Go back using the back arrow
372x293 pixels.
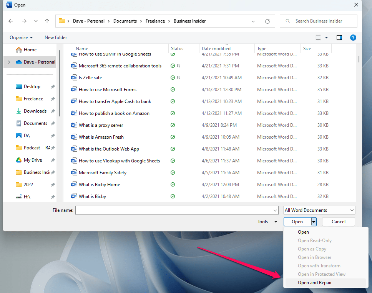11,21
